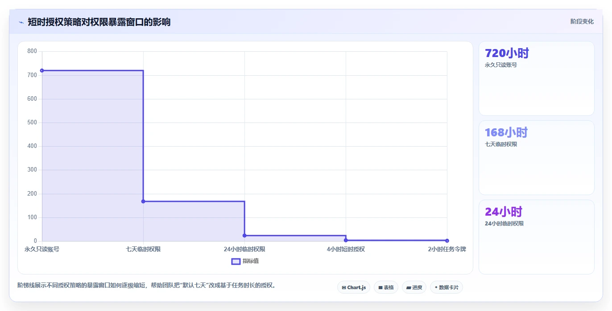Click the y-axis value 100

32,217
